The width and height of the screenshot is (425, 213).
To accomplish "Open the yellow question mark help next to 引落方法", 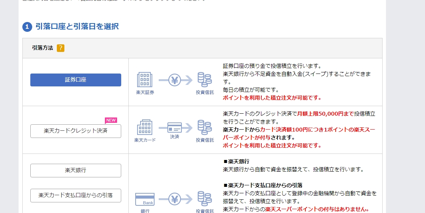I will pos(61,48).
